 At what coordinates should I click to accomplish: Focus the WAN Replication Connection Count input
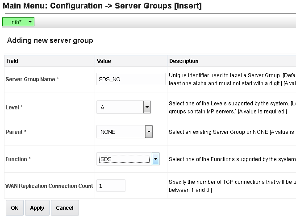tap(111, 186)
